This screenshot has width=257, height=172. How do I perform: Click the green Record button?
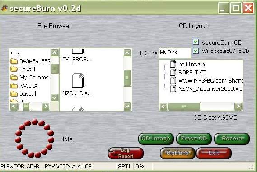(232, 139)
